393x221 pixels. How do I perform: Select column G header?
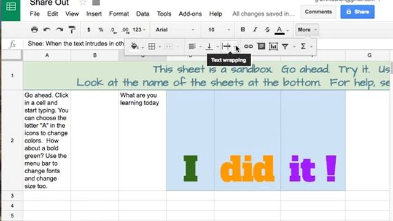point(369,55)
